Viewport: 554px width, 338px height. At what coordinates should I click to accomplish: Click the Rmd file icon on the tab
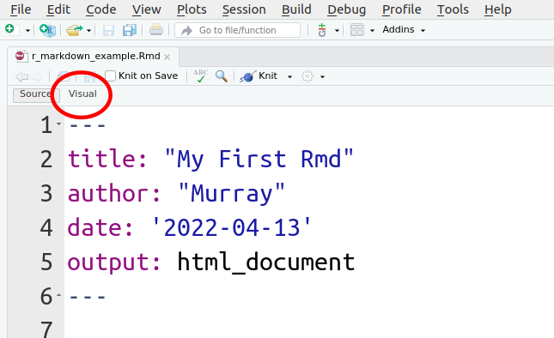pos(21,56)
